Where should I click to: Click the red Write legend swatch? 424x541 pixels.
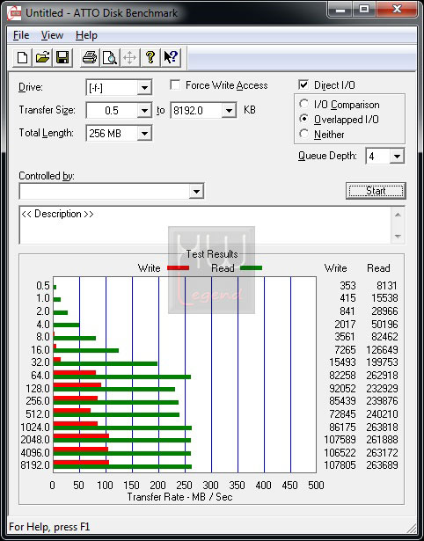point(178,267)
